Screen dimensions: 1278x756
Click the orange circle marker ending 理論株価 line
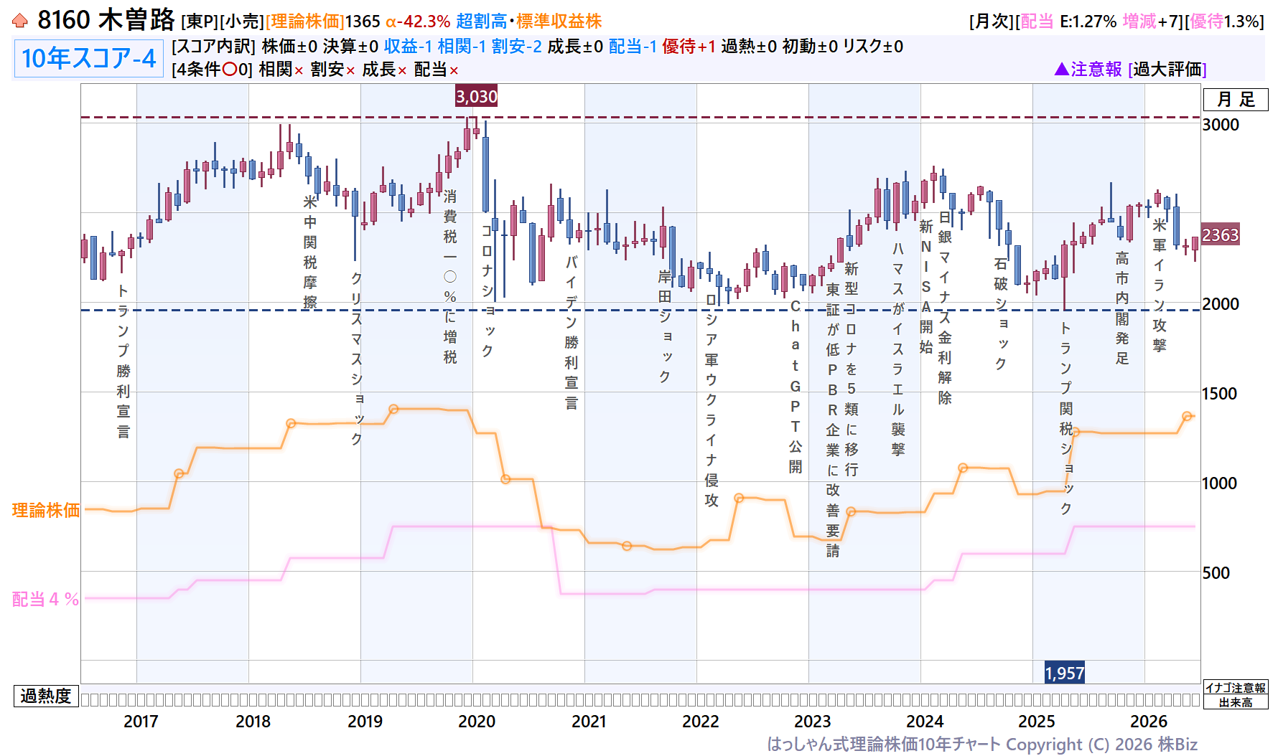point(1187,416)
